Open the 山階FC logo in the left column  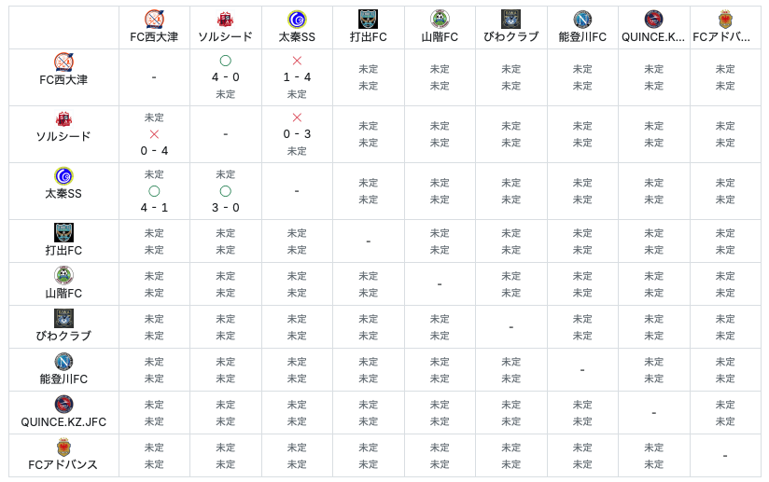tap(63, 275)
